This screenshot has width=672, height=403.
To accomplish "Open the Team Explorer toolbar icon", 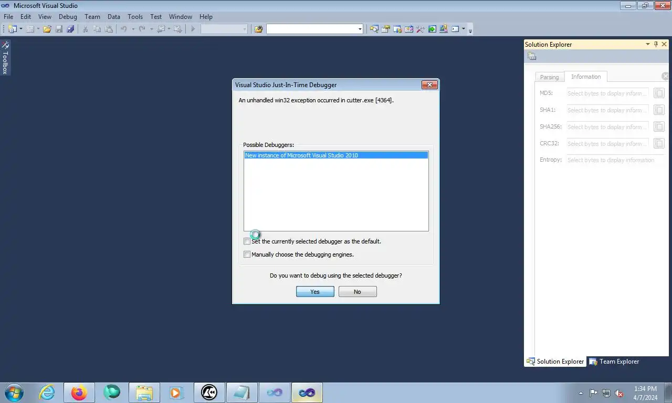I will coord(397,29).
